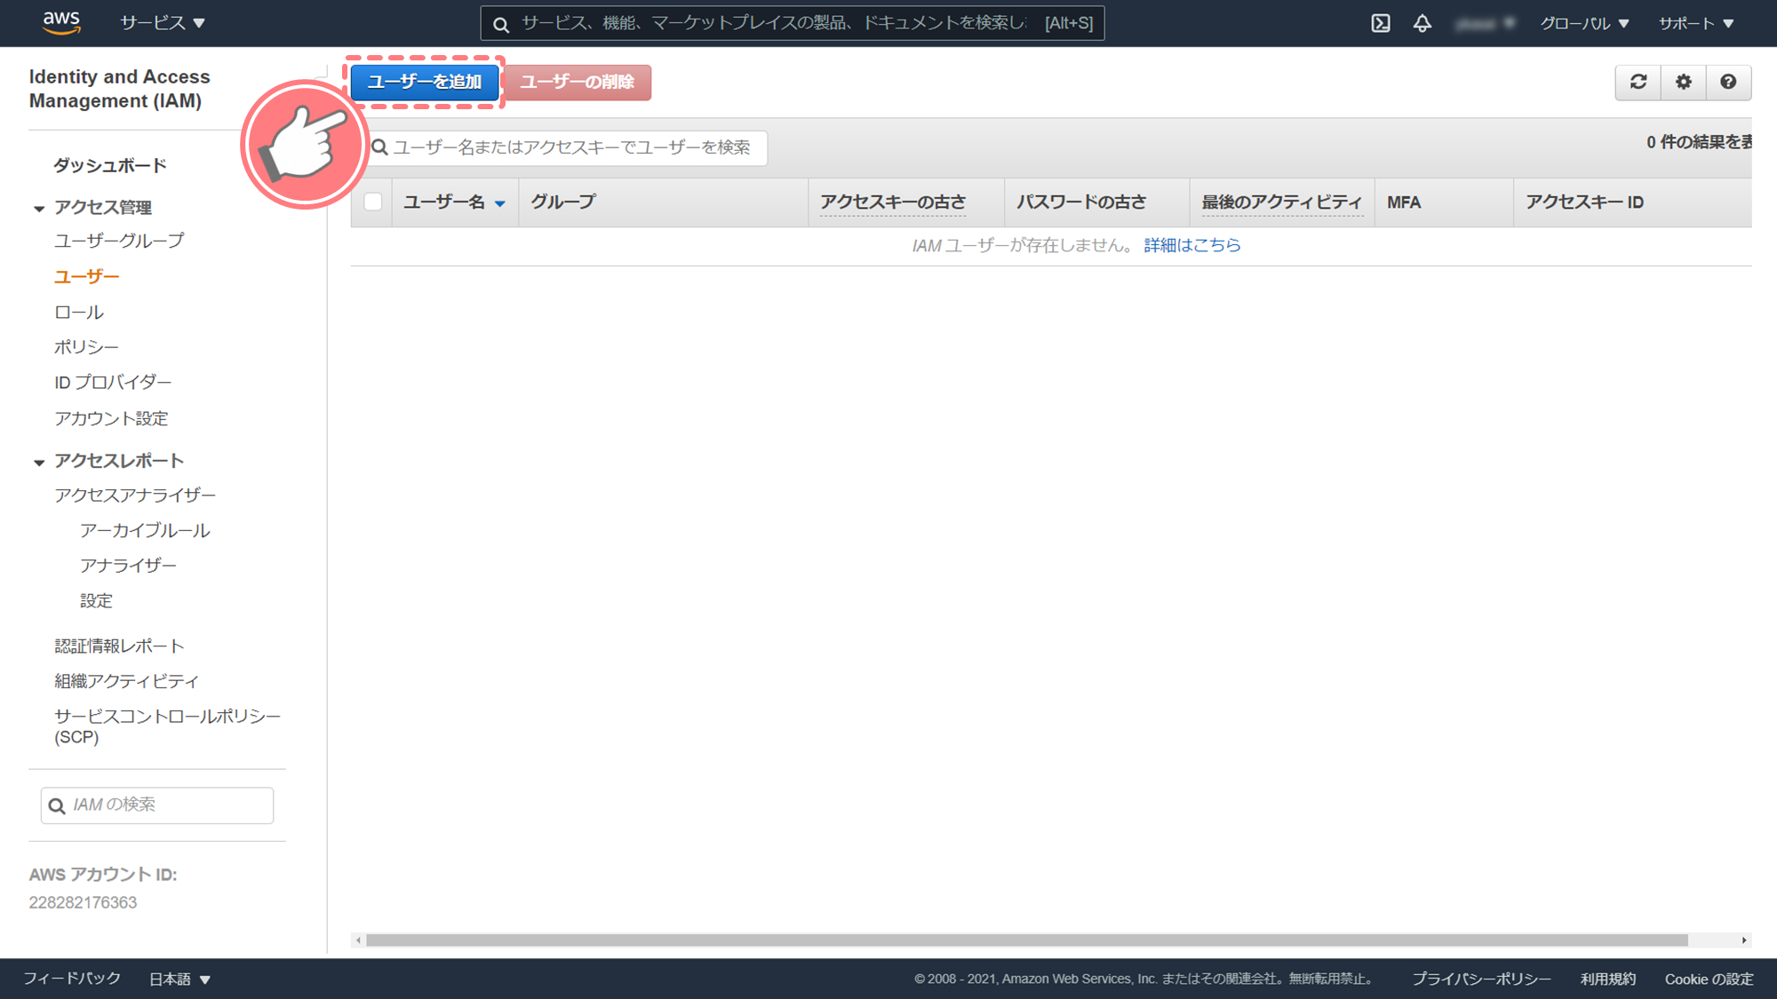Image resolution: width=1777 pixels, height=999 pixels.
Task: Open the help question mark icon
Action: (1728, 82)
